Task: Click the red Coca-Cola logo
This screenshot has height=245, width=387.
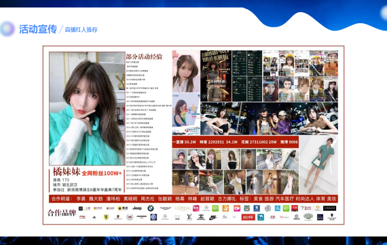Action: [248, 217]
